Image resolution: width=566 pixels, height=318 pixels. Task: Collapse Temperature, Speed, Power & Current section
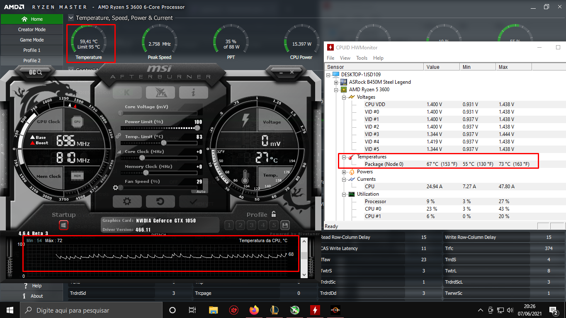[71, 18]
